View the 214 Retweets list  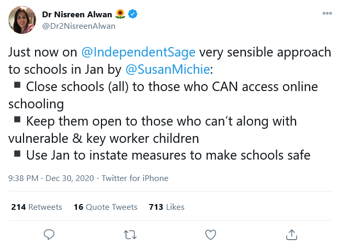pos(37,207)
